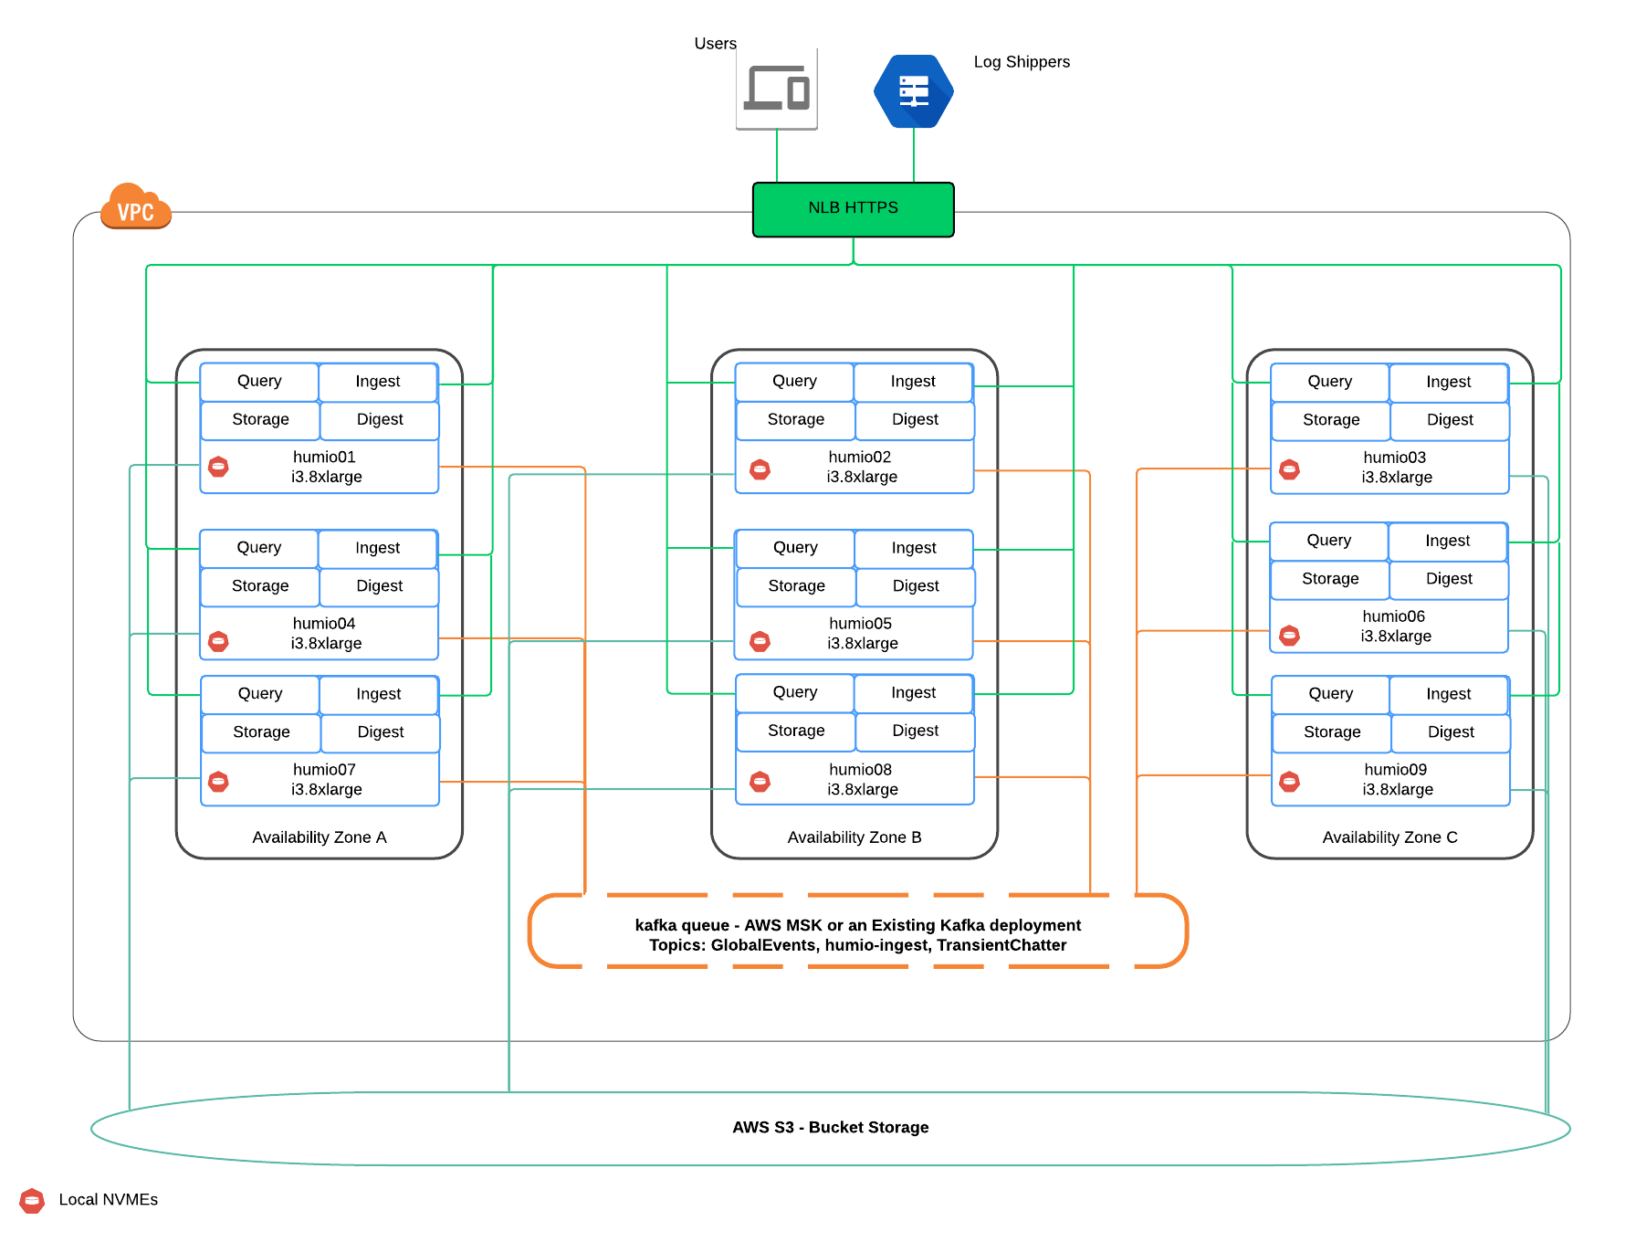The image size is (1646, 1242).
Task: Click the Users devices icon
Action: click(777, 89)
